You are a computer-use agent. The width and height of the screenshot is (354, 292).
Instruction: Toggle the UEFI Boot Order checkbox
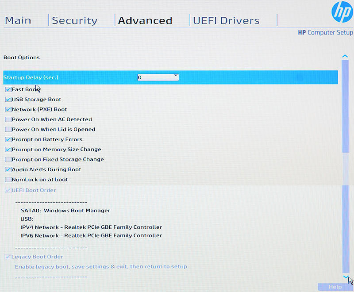8,190
